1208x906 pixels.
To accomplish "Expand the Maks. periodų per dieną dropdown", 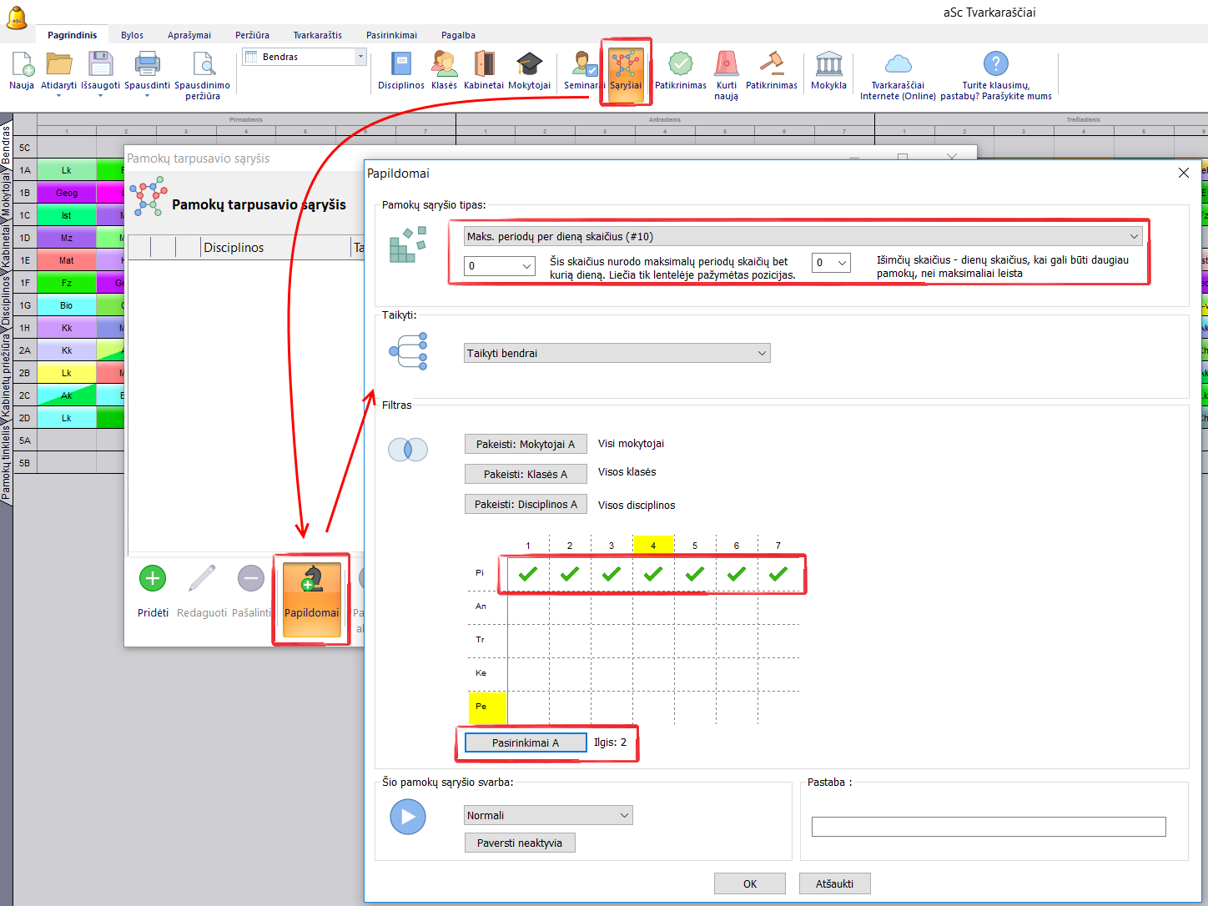I will [x=1134, y=237].
